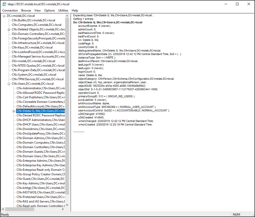Click the tree pane scroll down arrow

click(x=67, y=205)
